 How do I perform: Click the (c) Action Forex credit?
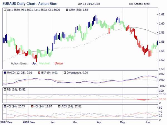pos(139,4)
